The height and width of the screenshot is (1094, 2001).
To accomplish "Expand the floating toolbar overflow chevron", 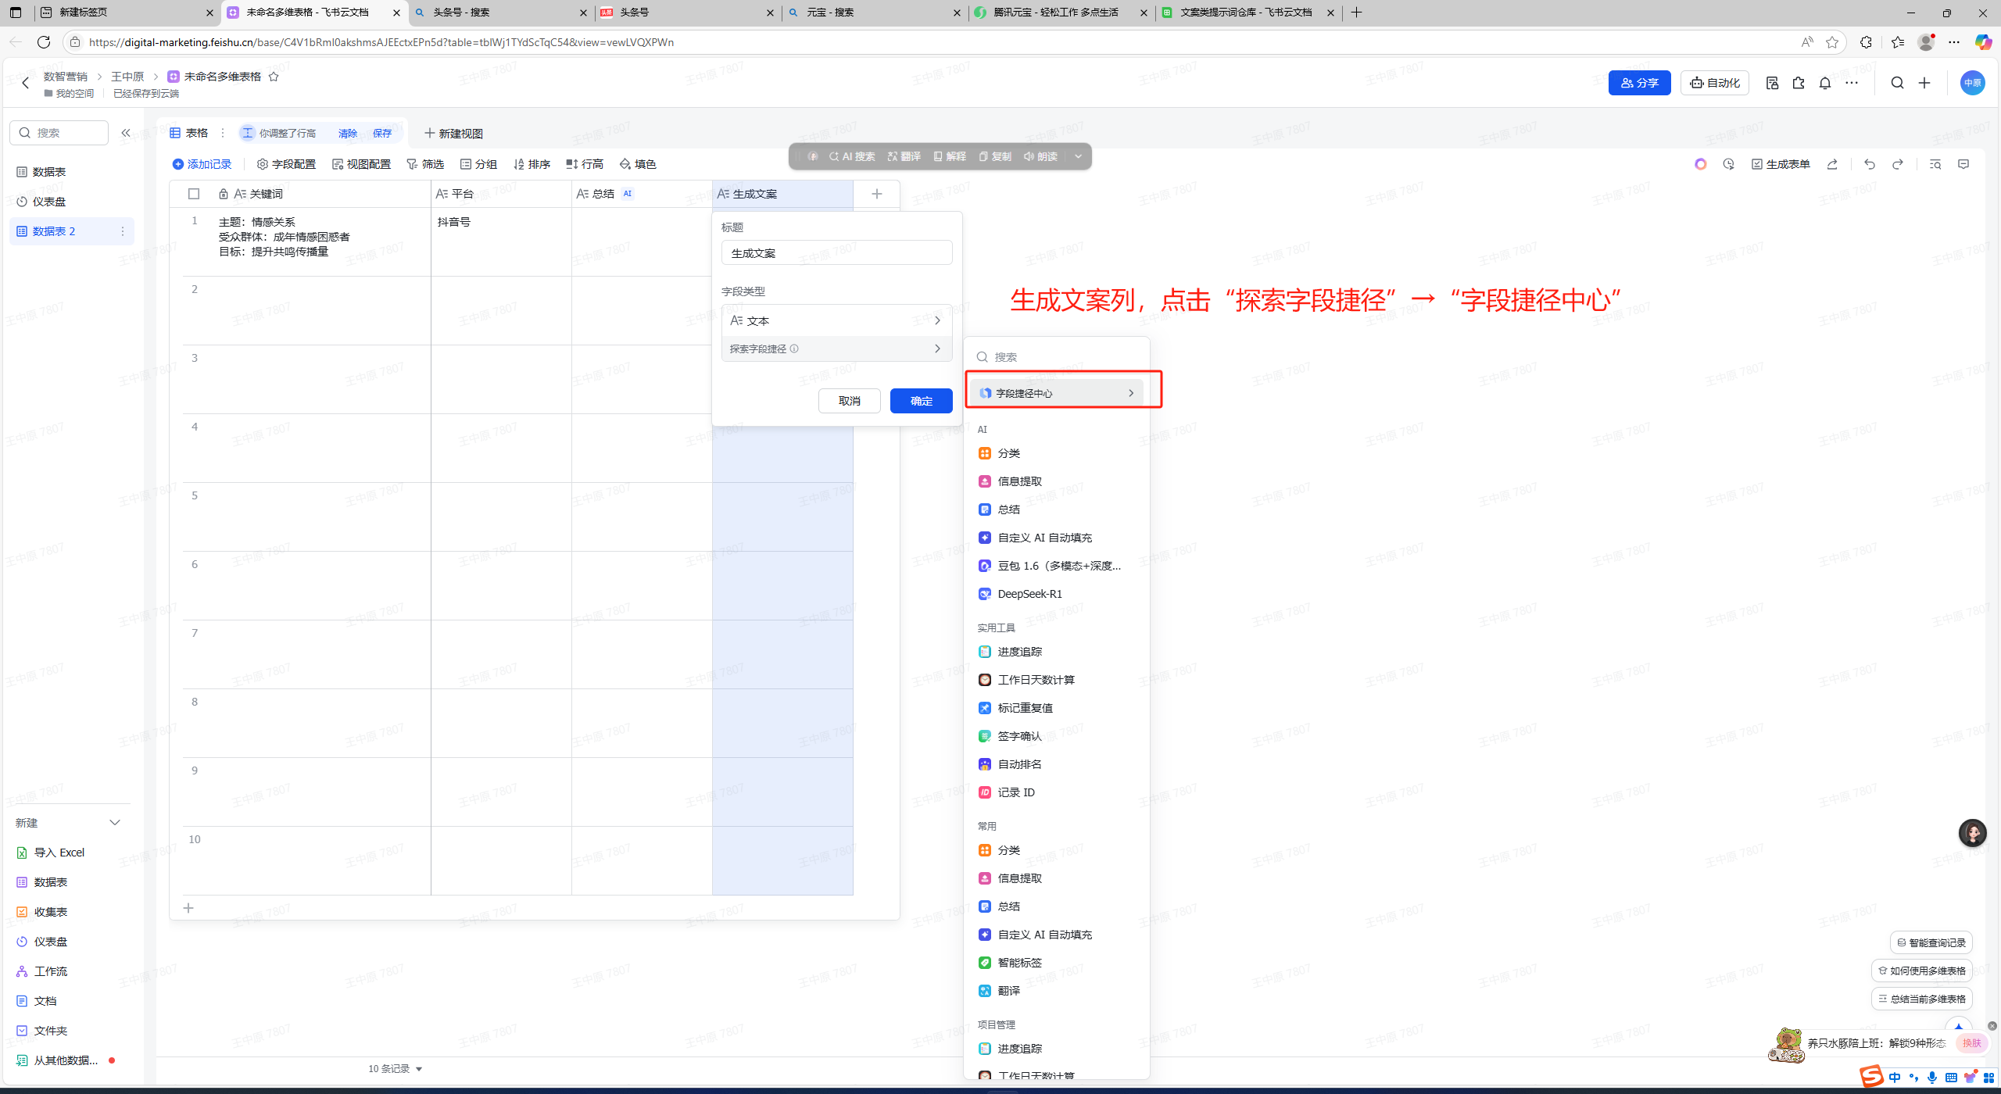I will [1078, 156].
